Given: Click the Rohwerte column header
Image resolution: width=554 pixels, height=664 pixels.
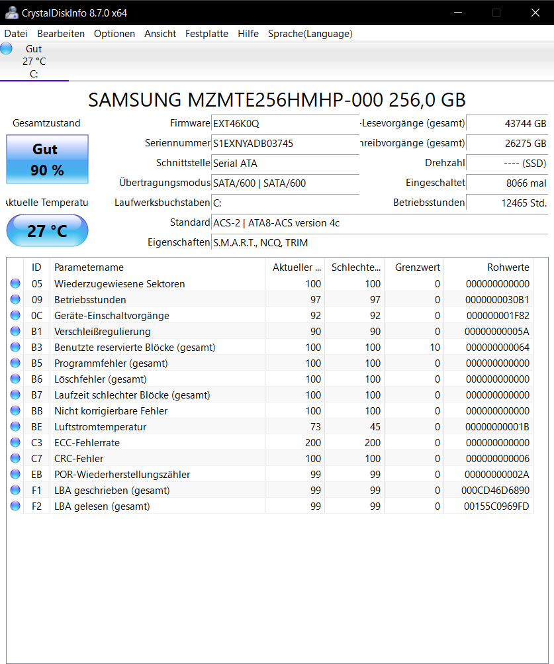Looking at the screenshot, I should point(488,267).
